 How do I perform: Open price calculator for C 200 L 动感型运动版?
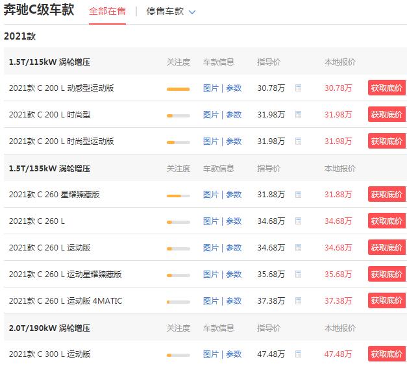[x=298, y=88]
